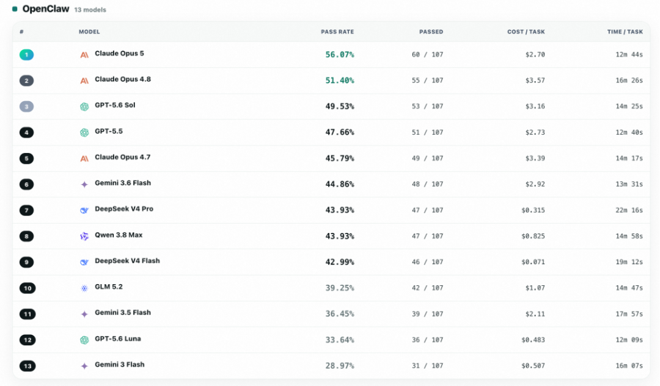Open the DeepSeek V4 Flash model link

[127, 261]
